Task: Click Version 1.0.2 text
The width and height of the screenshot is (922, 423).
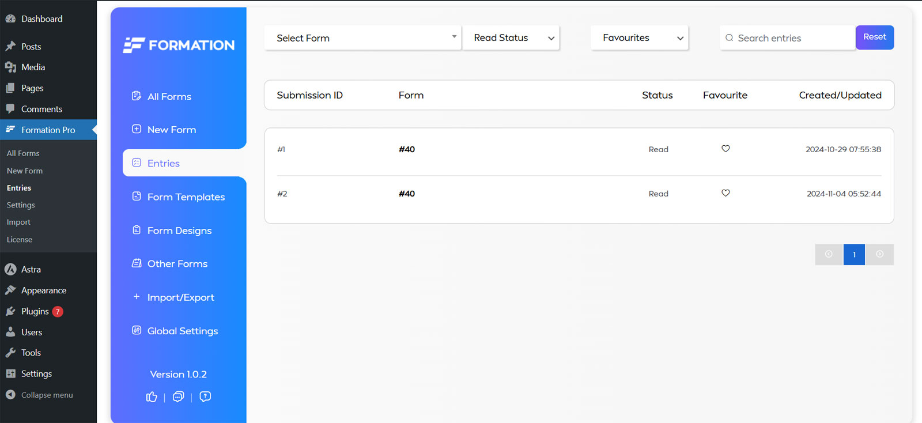Action: point(178,374)
